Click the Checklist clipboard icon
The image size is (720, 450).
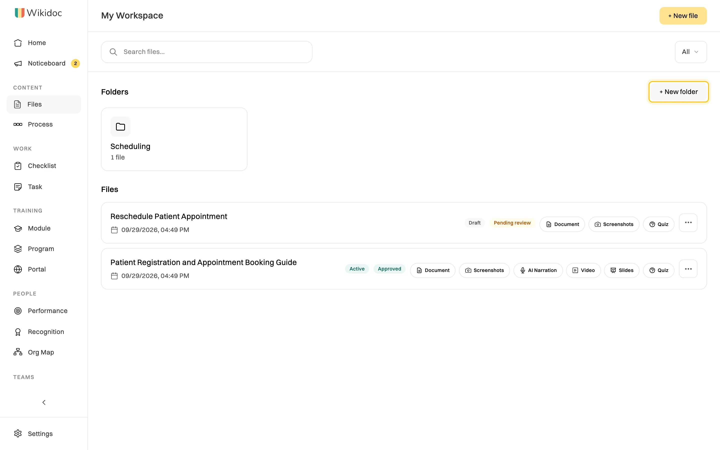18,166
